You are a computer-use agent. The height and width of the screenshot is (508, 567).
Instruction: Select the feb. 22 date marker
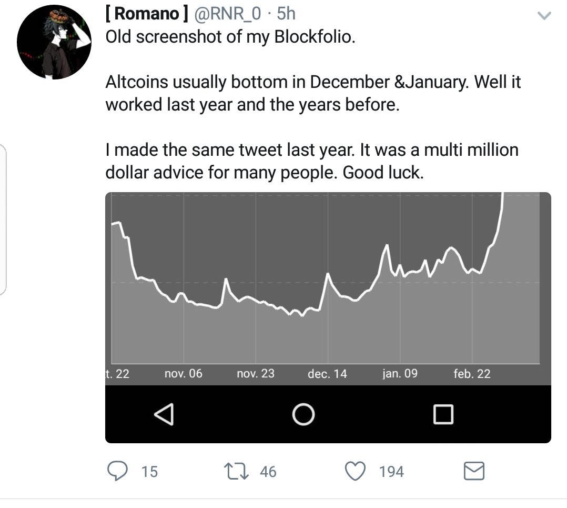click(472, 374)
